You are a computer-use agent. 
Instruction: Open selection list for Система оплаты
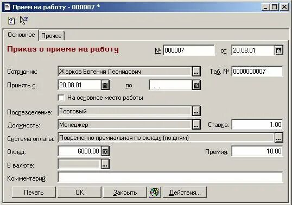click(279, 138)
